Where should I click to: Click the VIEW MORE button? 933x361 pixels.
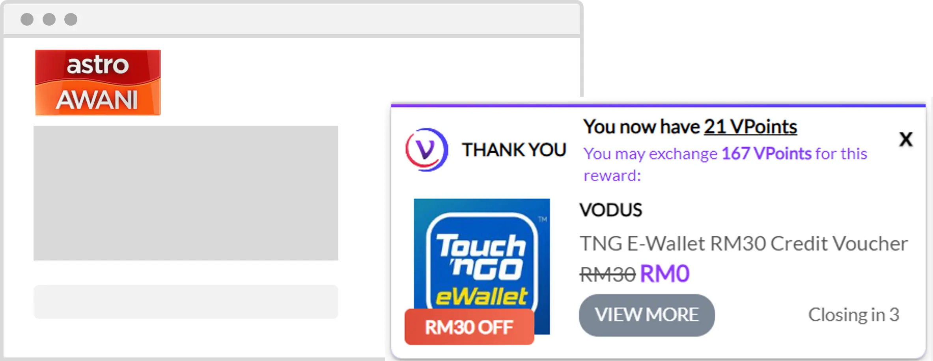click(x=647, y=315)
